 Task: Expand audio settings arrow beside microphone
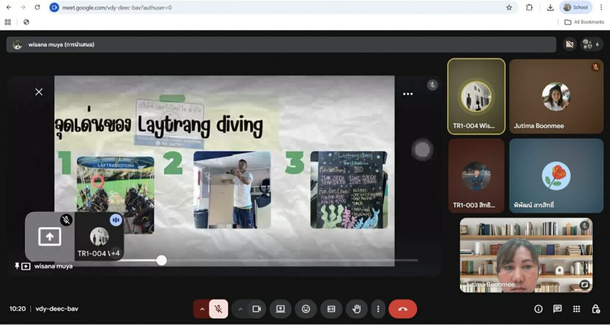tap(202, 309)
